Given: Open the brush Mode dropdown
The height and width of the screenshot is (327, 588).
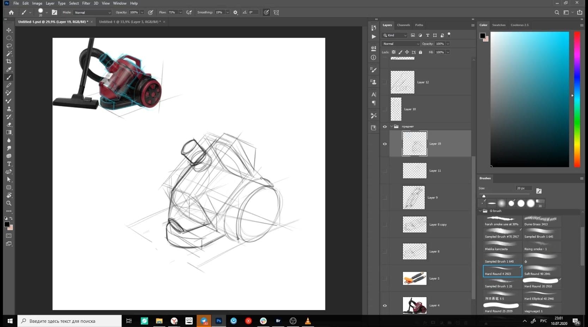Looking at the screenshot, I should [93, 12].
